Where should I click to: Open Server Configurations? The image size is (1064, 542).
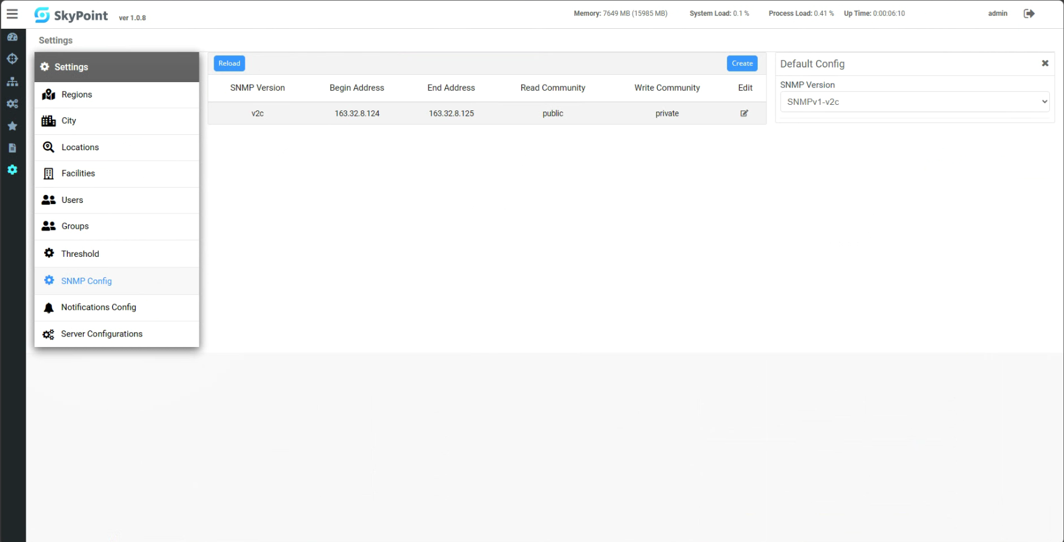tap(117, 334)
